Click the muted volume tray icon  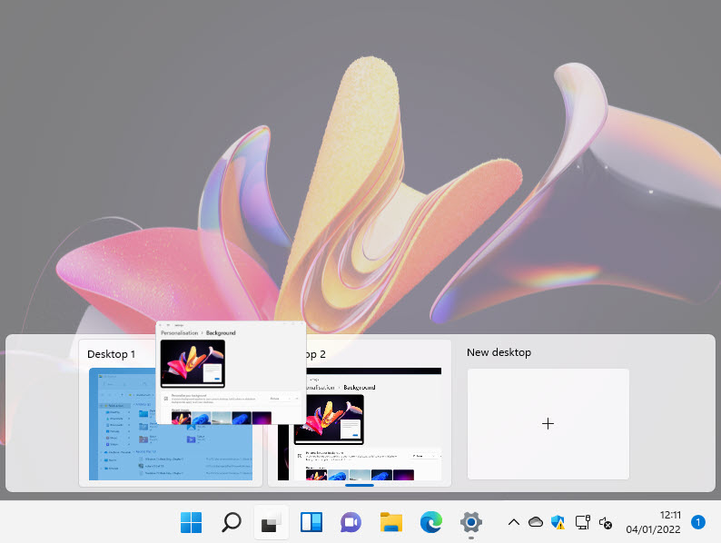[606, 523]
